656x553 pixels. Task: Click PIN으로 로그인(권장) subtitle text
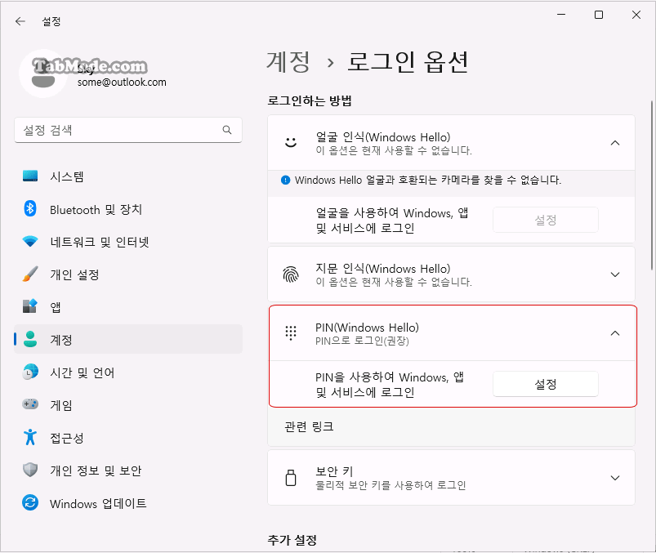click(362, 341)
